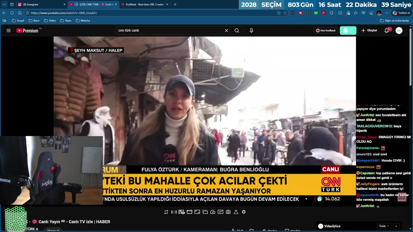Open the YouTube account avatar menu
Viewport: 413px width, 232px height.
(399, 31)
